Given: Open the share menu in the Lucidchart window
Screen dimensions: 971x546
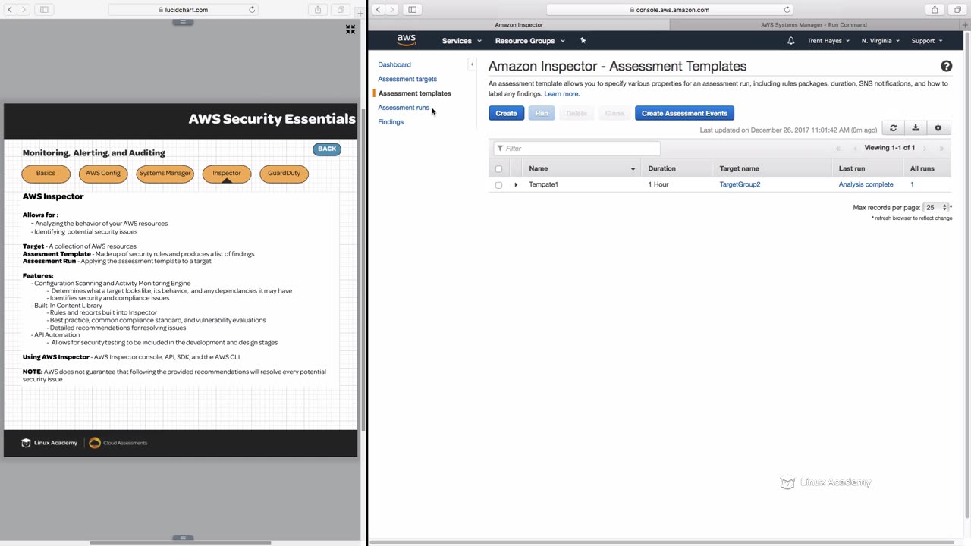Looking at the screenshot, I should [318, 10].
